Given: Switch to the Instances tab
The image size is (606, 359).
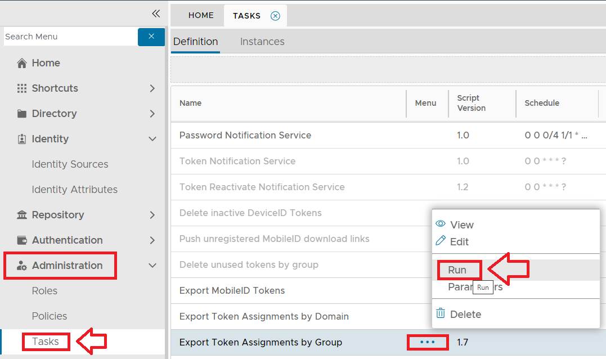Looking at the screenshot, I should click(x=262, y=42).
